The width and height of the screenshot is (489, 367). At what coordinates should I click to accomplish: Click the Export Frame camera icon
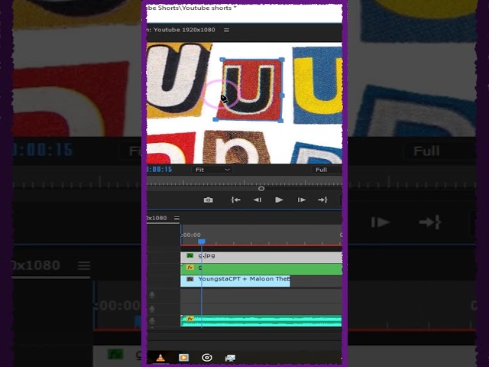[x=209, y=200]
